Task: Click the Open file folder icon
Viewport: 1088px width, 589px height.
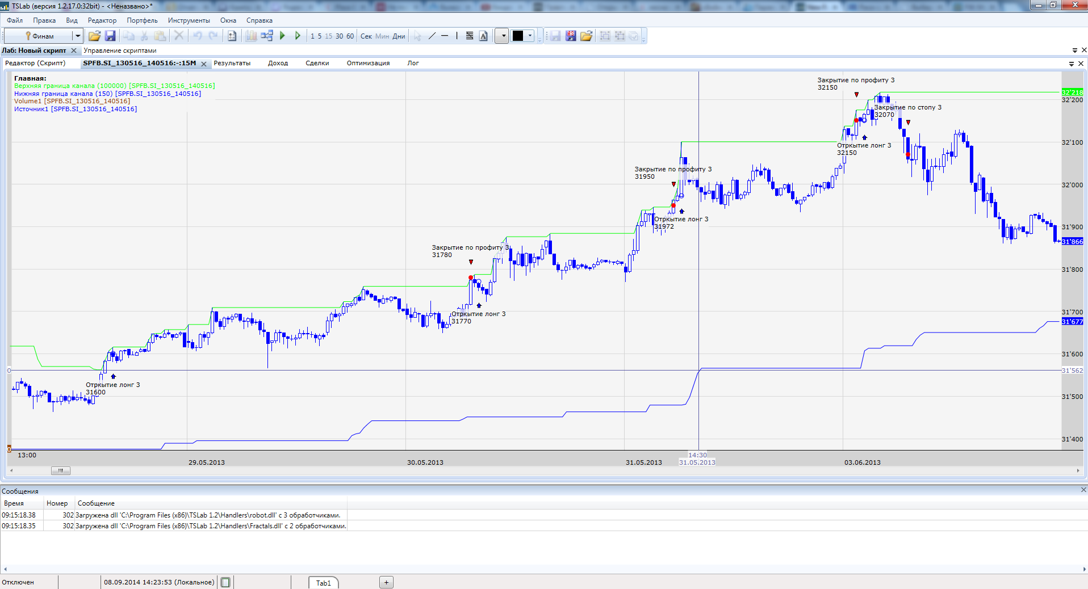Action: coord(94,36)
